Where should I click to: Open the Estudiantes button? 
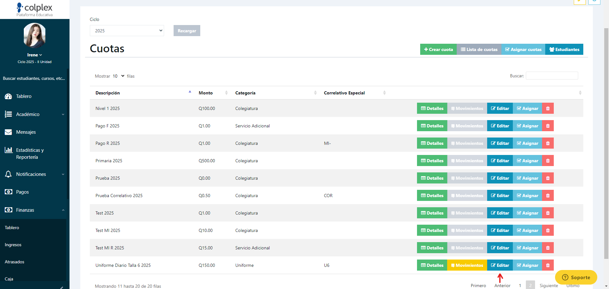(564, 49)
